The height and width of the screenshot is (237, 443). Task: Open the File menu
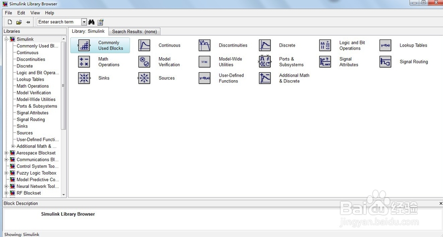coord(8,13)
